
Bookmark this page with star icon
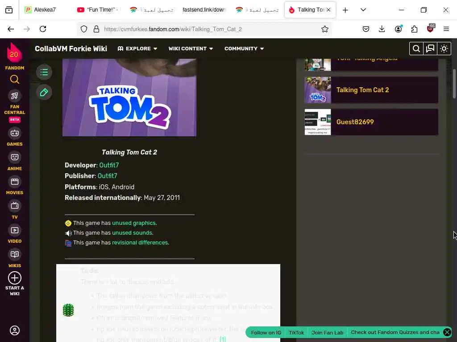325,29
